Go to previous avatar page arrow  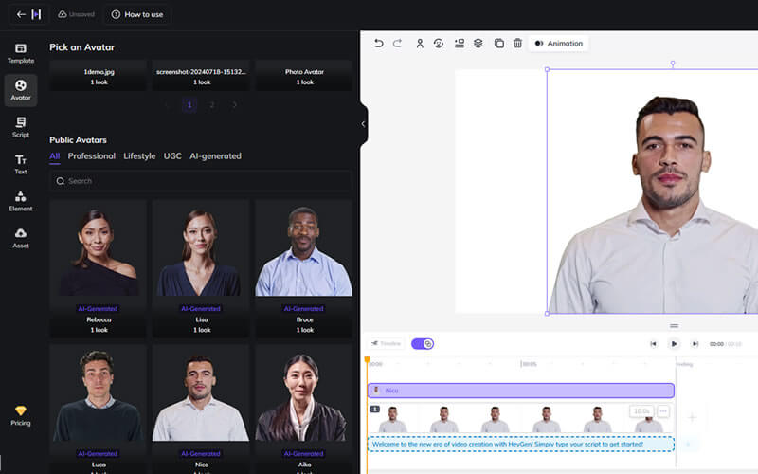(x=167, y=104)
